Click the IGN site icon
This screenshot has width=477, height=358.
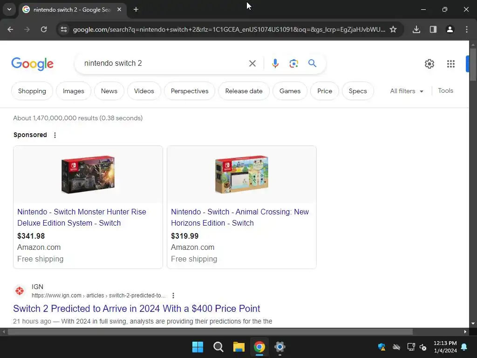(x=20, y=291)
